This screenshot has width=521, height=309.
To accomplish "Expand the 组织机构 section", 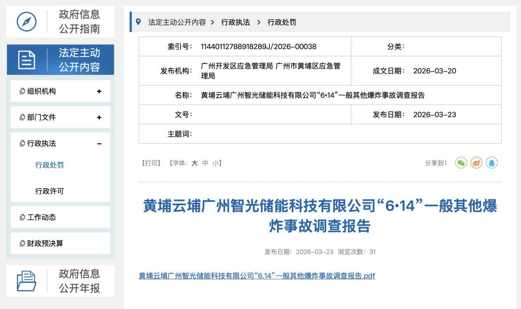I will [99, 91].
